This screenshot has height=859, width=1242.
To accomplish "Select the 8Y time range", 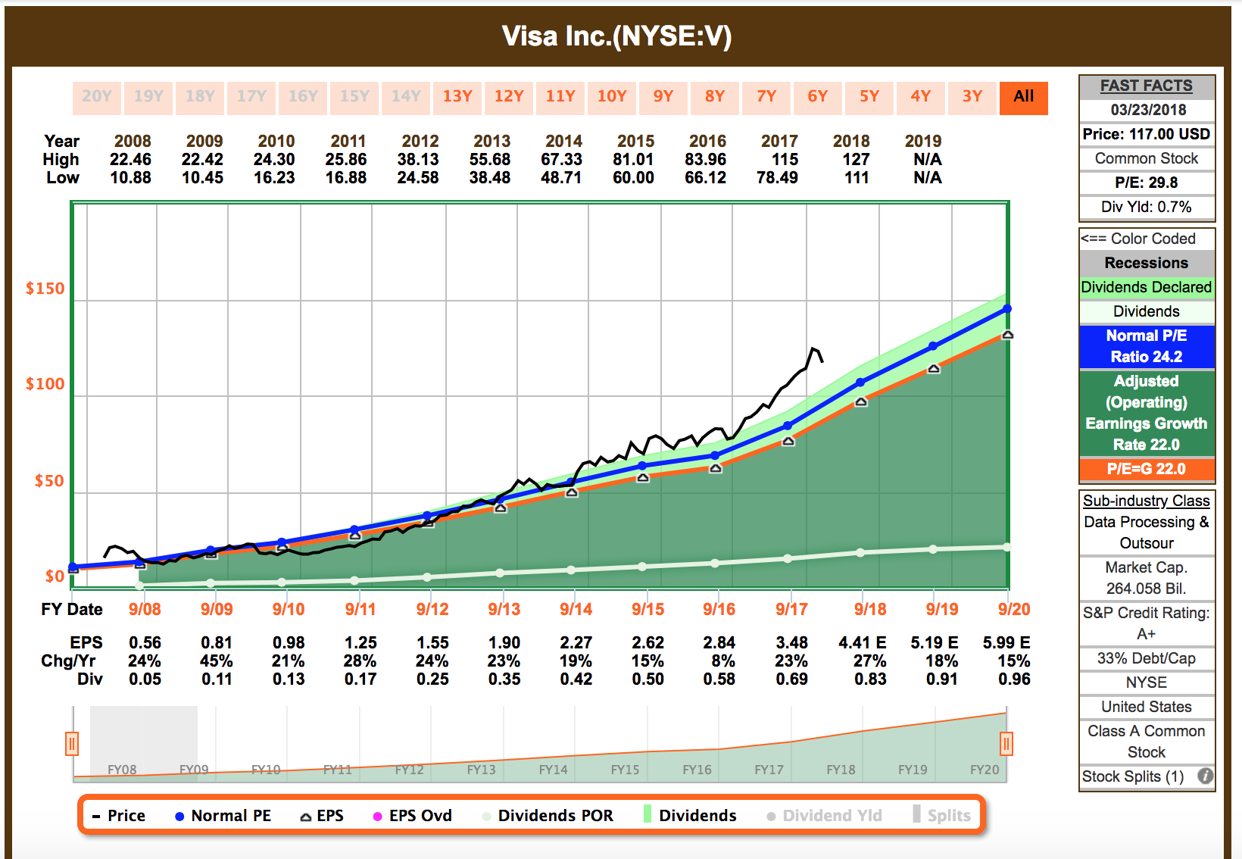I will [715, 98].
